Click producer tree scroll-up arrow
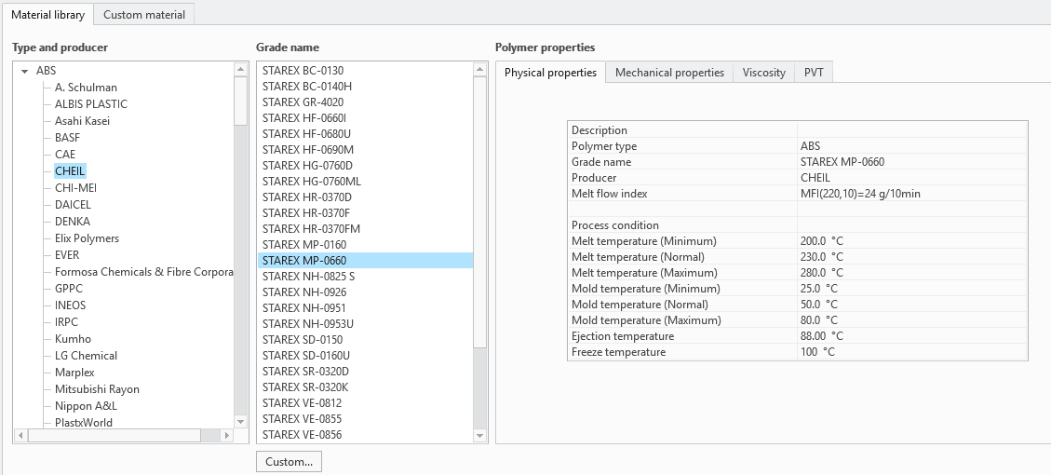Viewport: 1051px width, 475px height. coord(240,69)
